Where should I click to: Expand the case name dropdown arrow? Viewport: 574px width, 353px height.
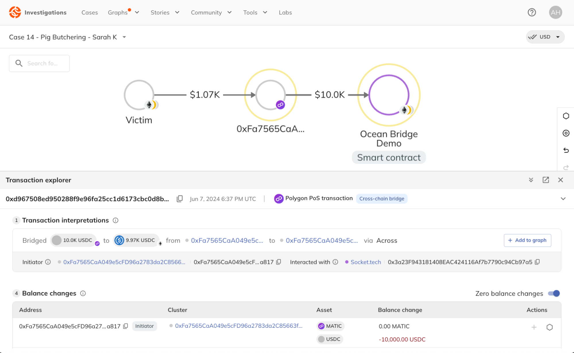pos(124,37)
